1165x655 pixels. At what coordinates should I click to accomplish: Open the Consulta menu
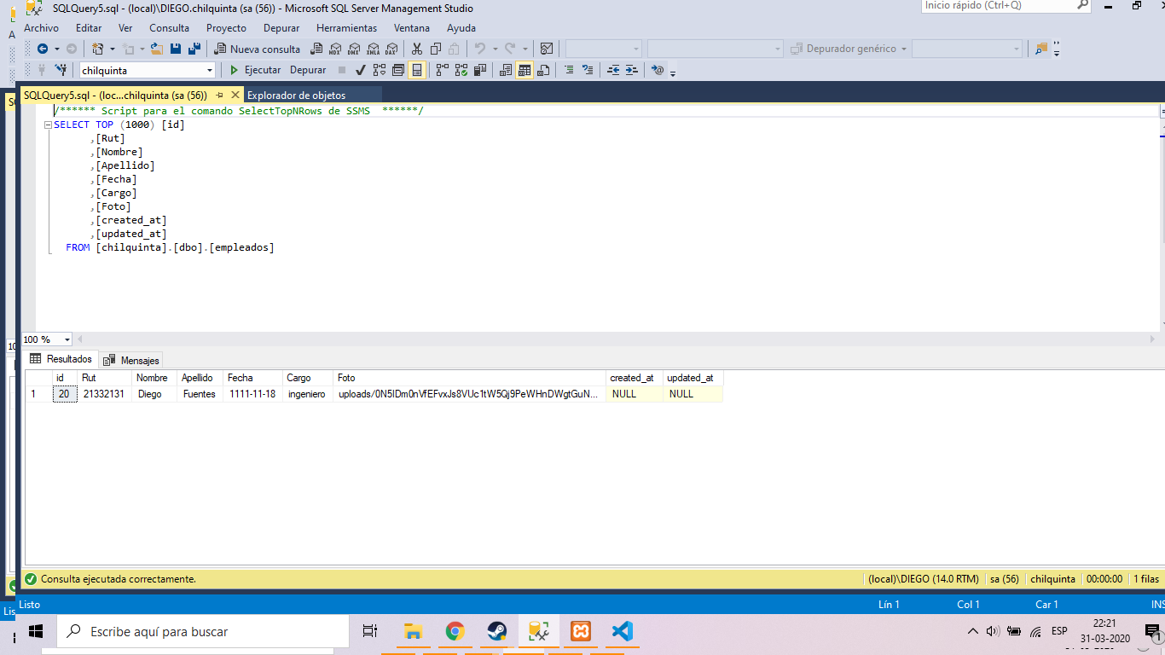point(169,28)
